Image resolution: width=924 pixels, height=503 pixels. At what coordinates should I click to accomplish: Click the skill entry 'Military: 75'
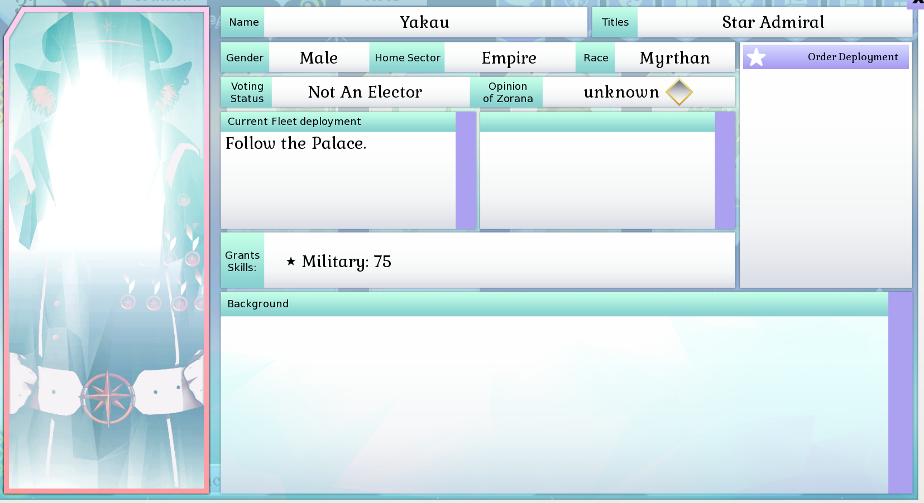click(x=346, y=262)
